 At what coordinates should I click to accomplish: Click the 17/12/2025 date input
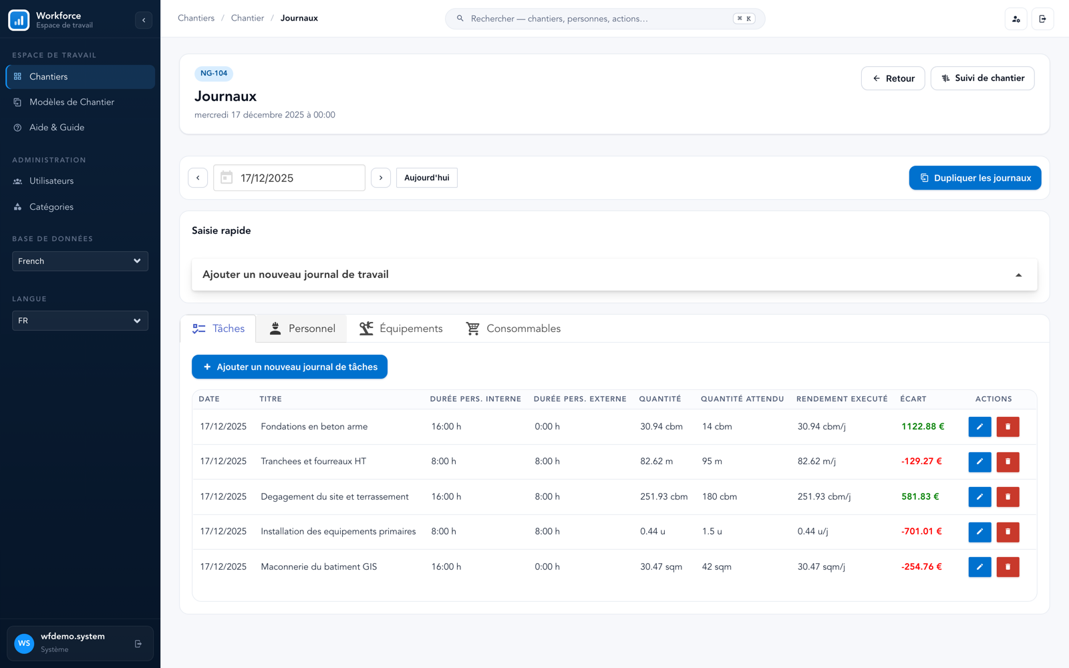(x=289, y=178)
